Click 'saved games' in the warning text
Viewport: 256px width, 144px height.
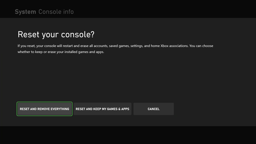(119, 46)
